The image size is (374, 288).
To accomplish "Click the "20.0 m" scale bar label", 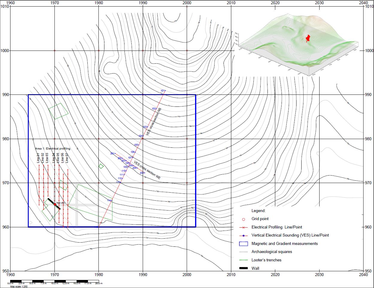I will [99, 284].
